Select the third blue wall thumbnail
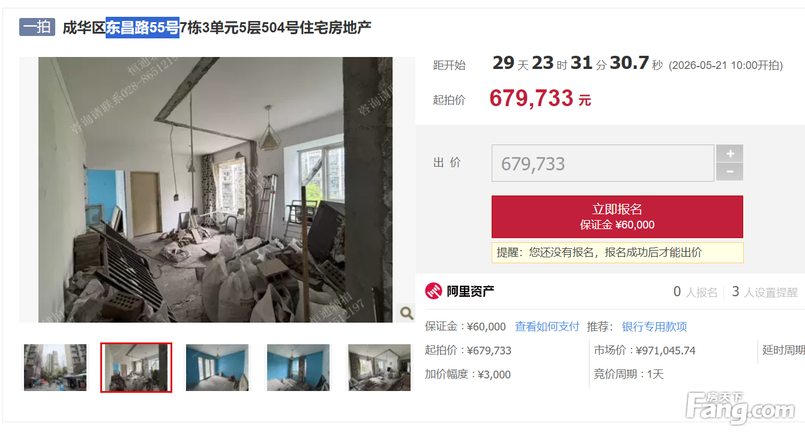 [217, 367]
